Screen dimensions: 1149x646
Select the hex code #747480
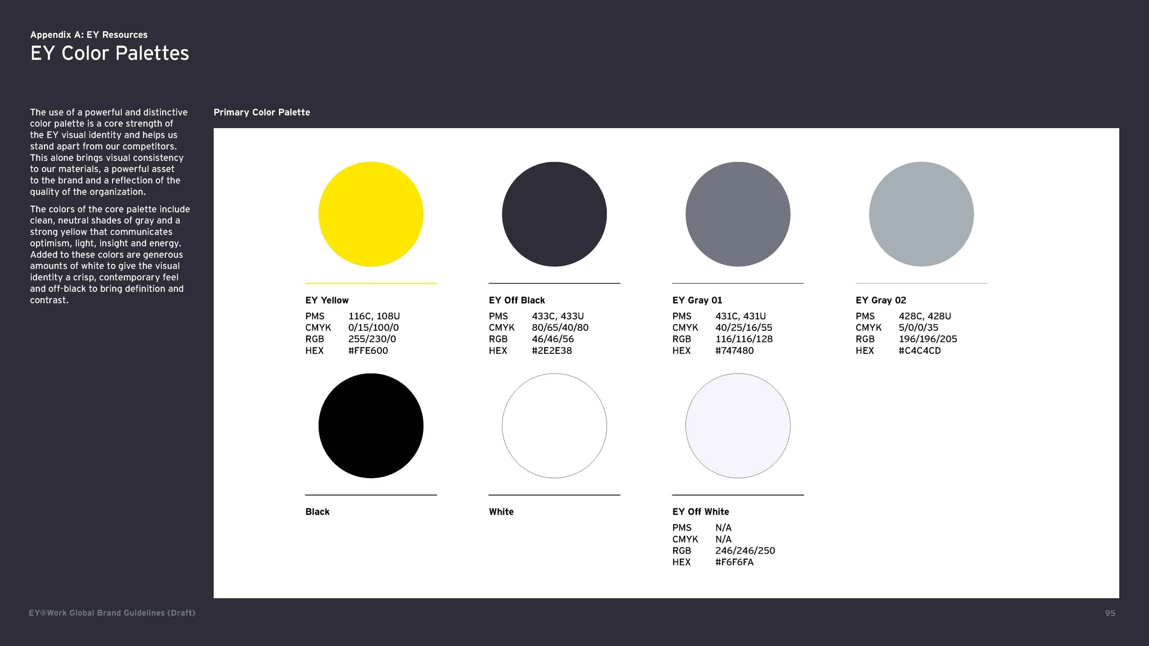pyautogui.click(x=734, y=350)
